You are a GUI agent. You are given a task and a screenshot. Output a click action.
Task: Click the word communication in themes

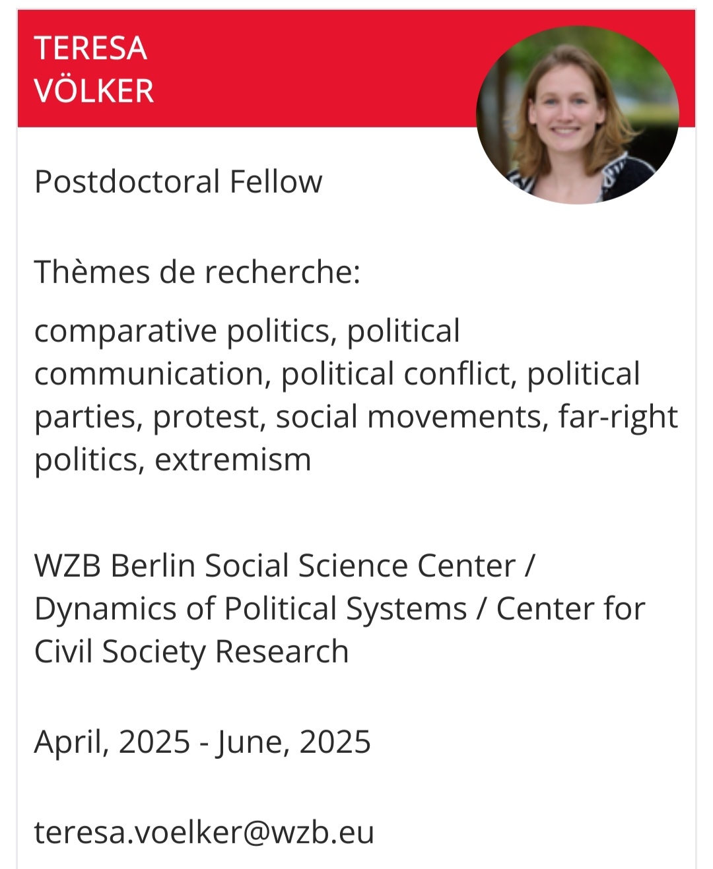[x=149, y=374]
